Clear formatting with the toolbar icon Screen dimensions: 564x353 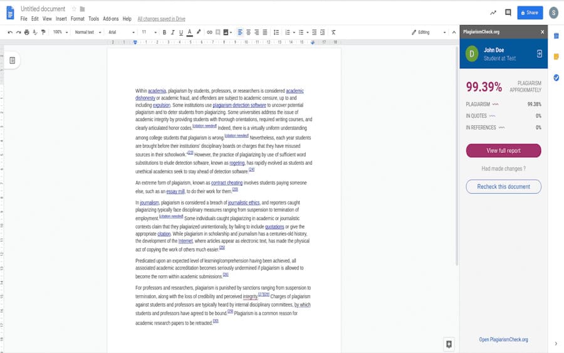333,32
